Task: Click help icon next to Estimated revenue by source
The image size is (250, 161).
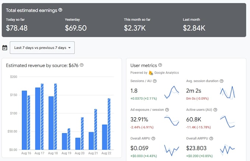Action: 82,65
